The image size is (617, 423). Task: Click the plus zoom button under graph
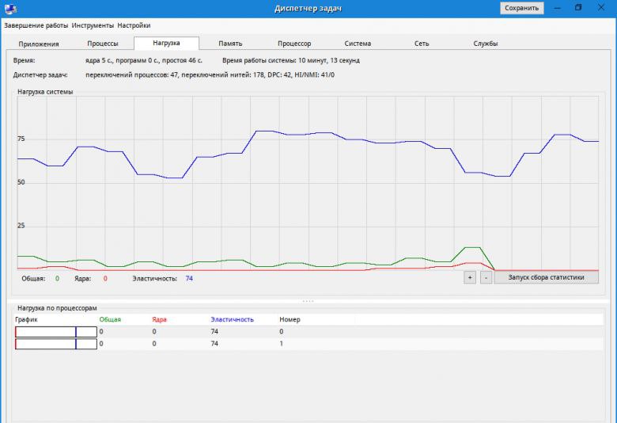470,277
